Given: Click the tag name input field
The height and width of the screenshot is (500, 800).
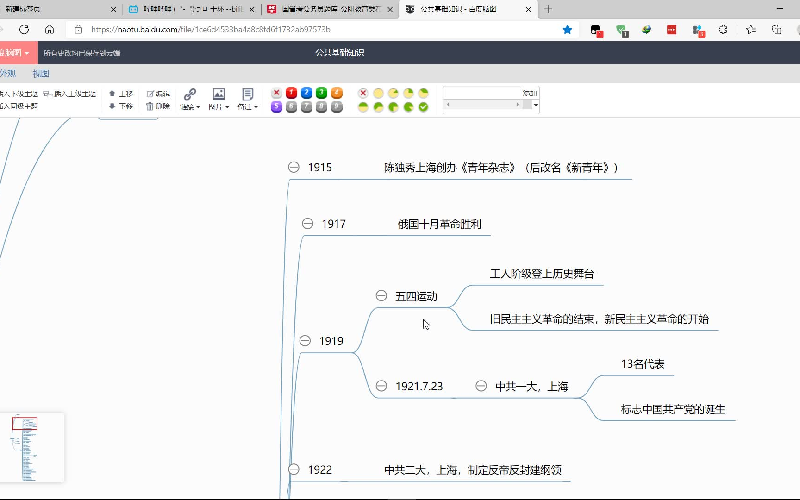Looking at the screenshot, I should tap(481, 93).
